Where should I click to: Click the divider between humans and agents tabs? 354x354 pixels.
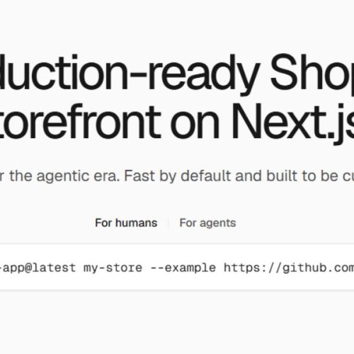coord(169,223)
